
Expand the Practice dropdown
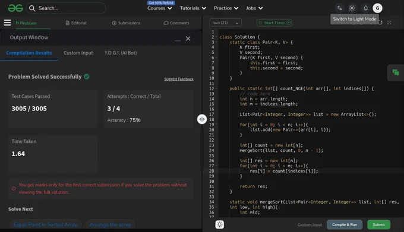point(226,8)
